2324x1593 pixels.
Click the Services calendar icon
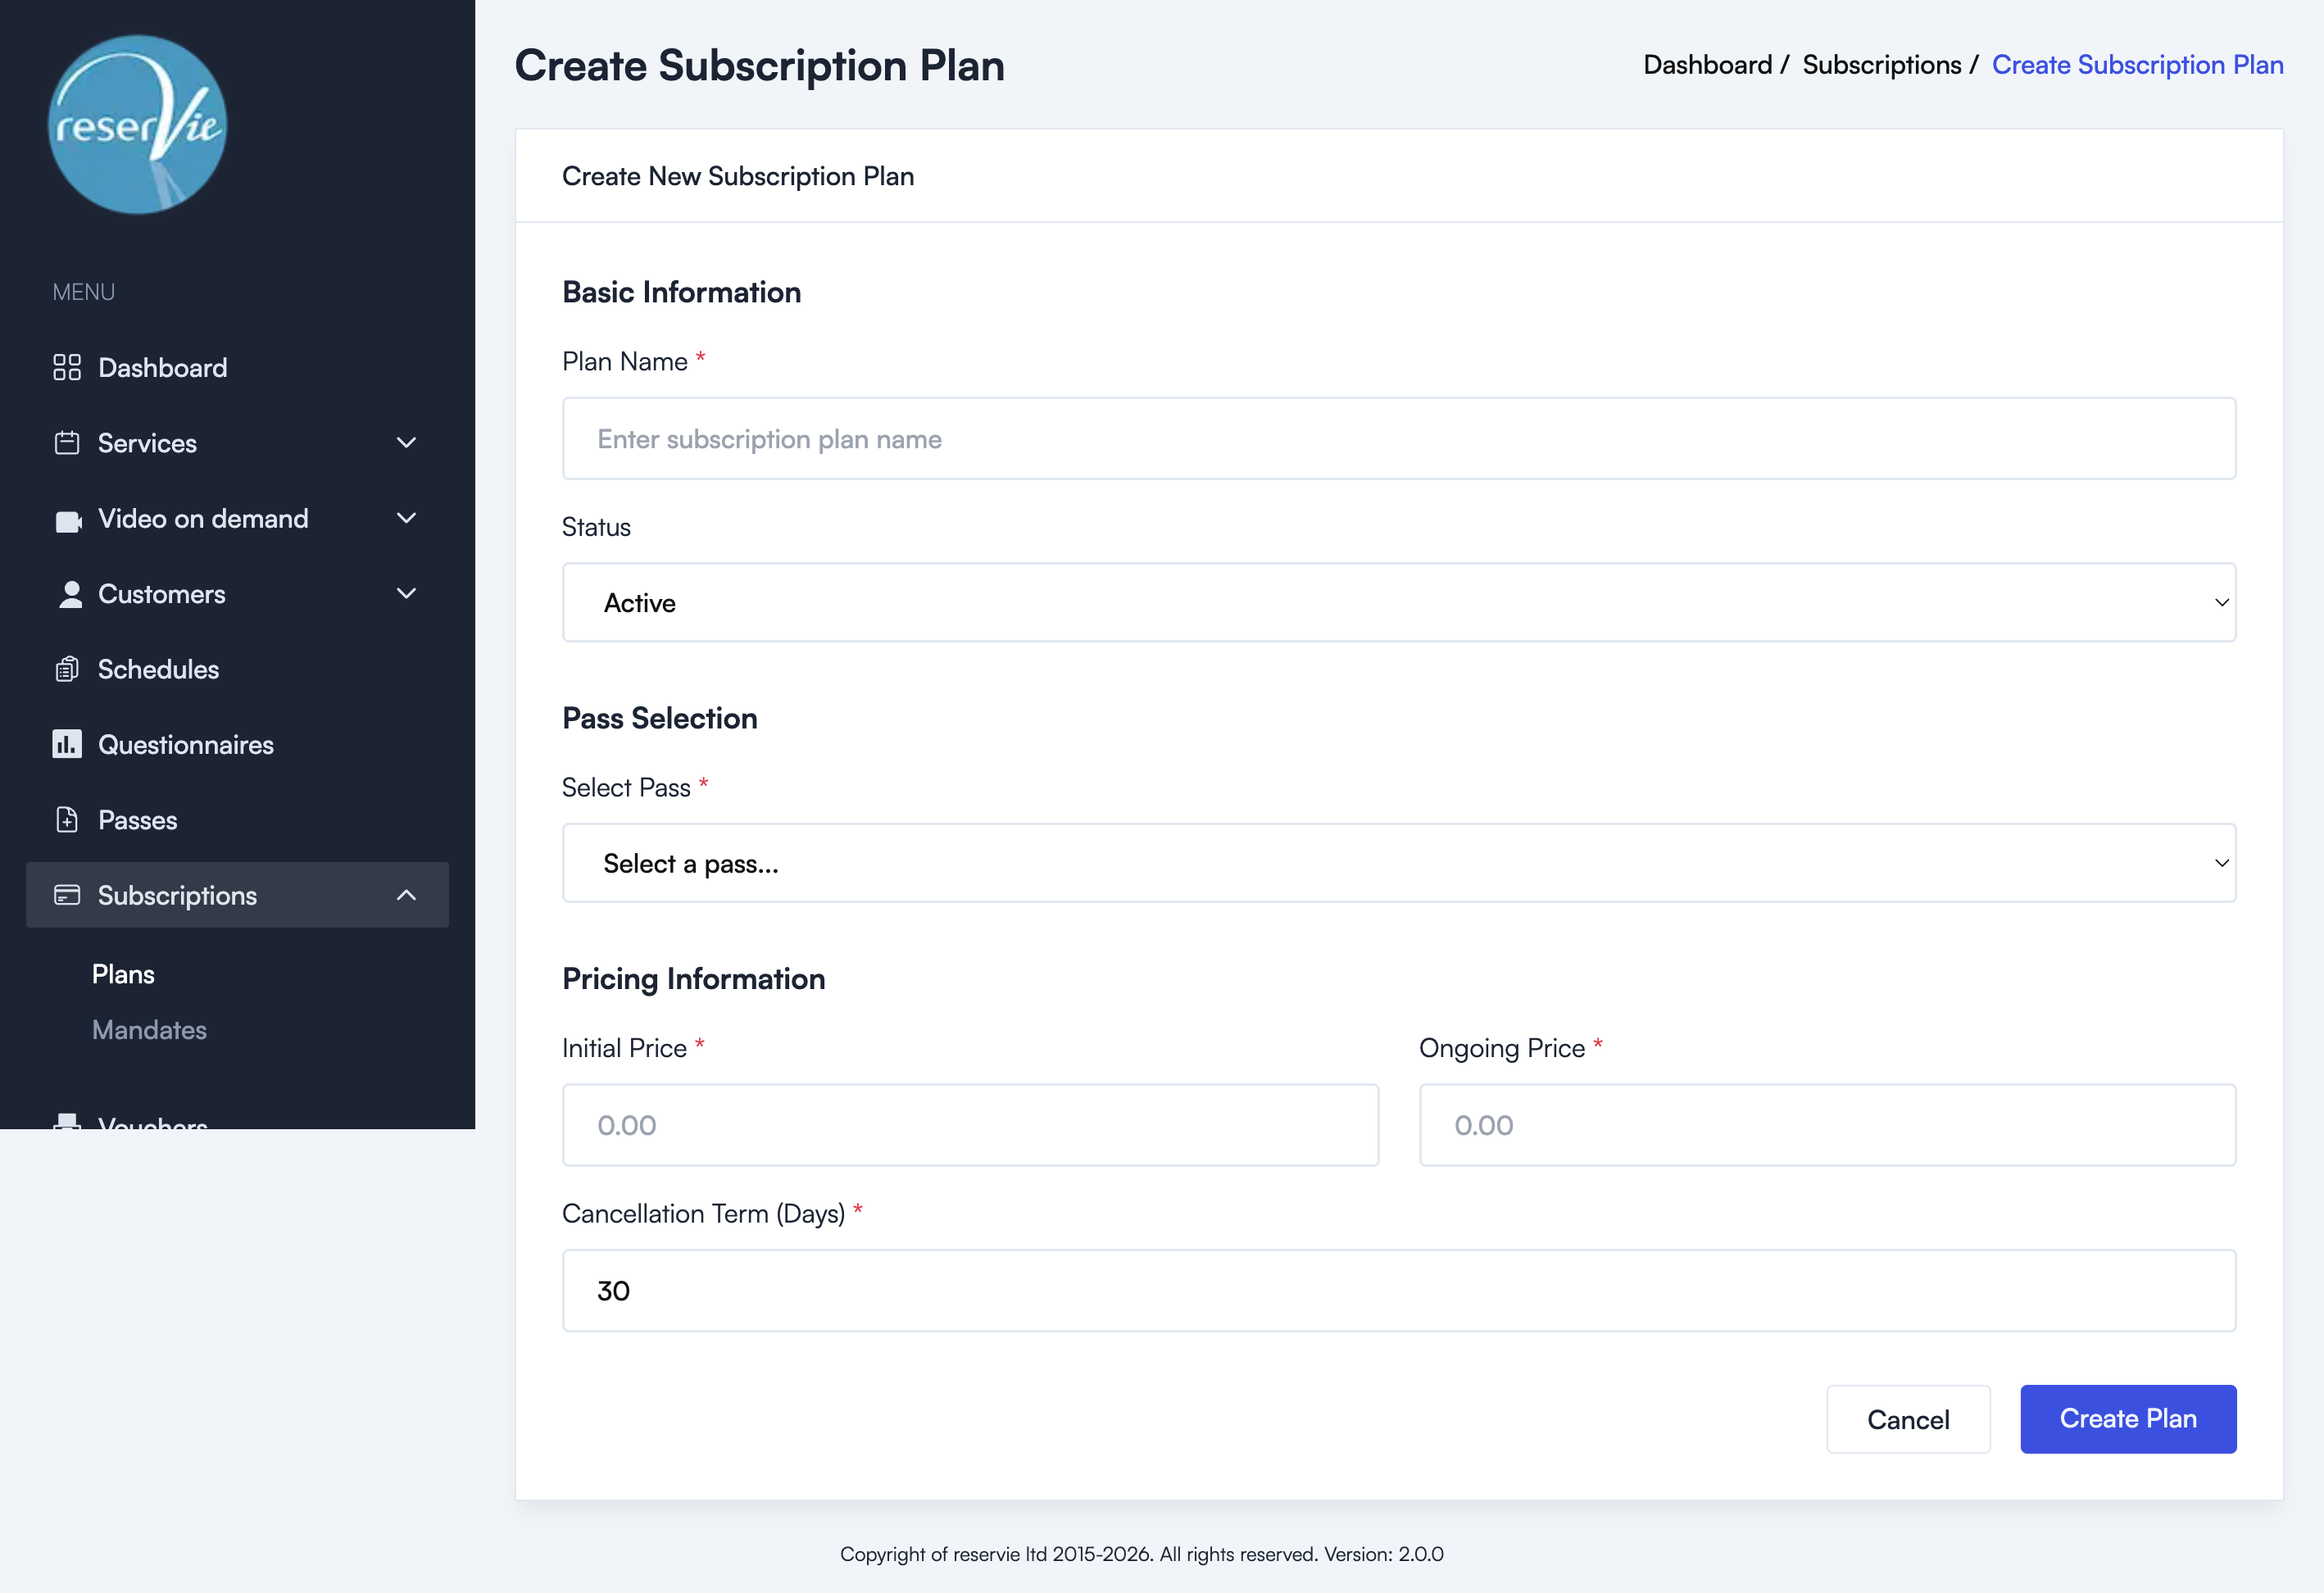point(67,442)
